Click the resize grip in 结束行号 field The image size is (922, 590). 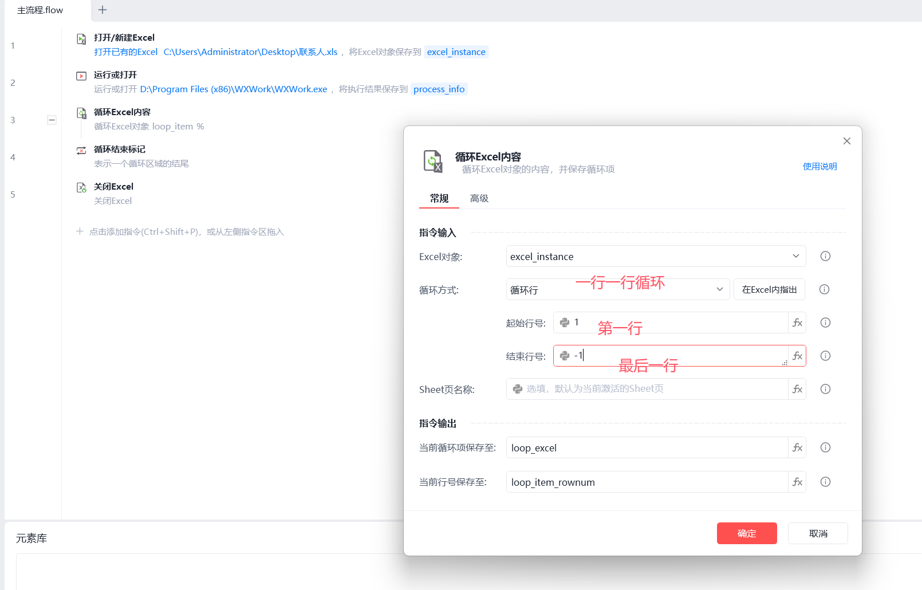tap(785, 363)
